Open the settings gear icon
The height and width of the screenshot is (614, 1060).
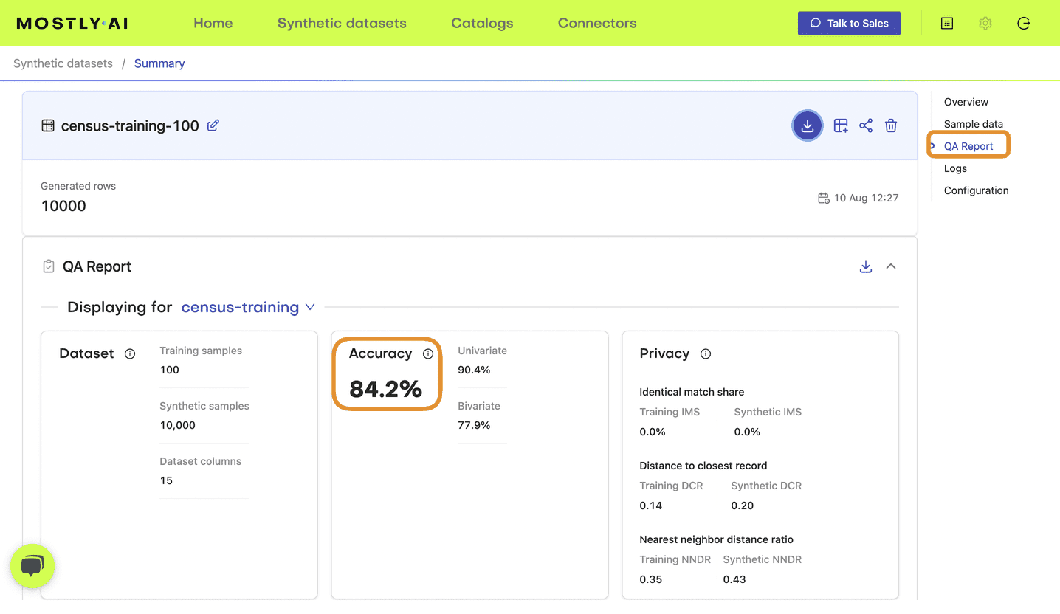tap(985, 23)
